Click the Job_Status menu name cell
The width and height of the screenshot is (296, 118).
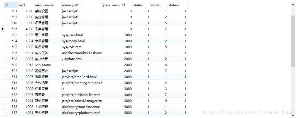coord(48,65)
